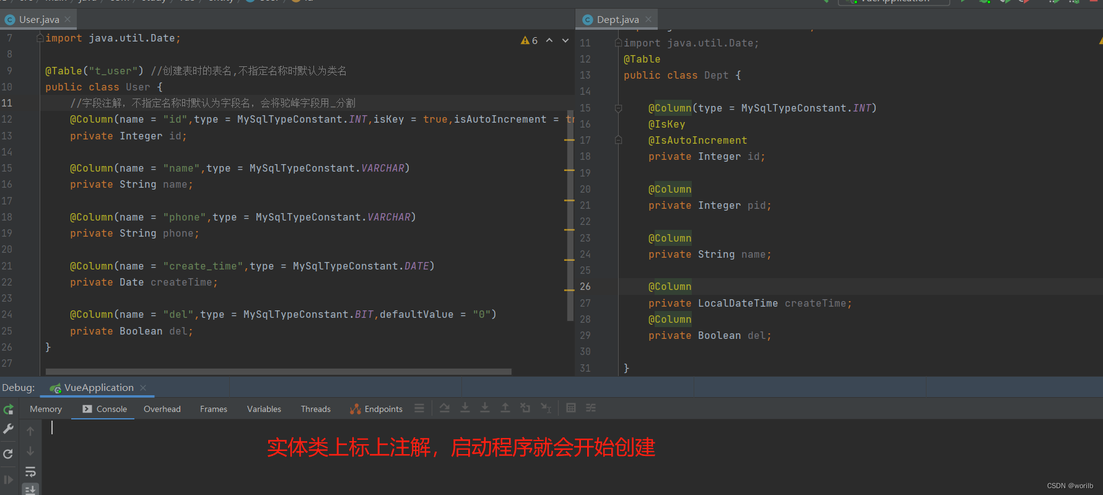
Task: Step out using the up-arrow icon
Action: [x=505, y=408]
